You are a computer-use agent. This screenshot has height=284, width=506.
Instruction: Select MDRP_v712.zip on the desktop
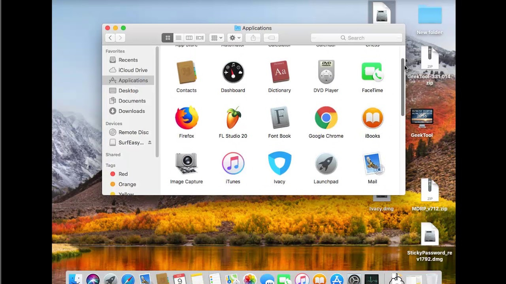pyautogui.click(x=430, y=195)
